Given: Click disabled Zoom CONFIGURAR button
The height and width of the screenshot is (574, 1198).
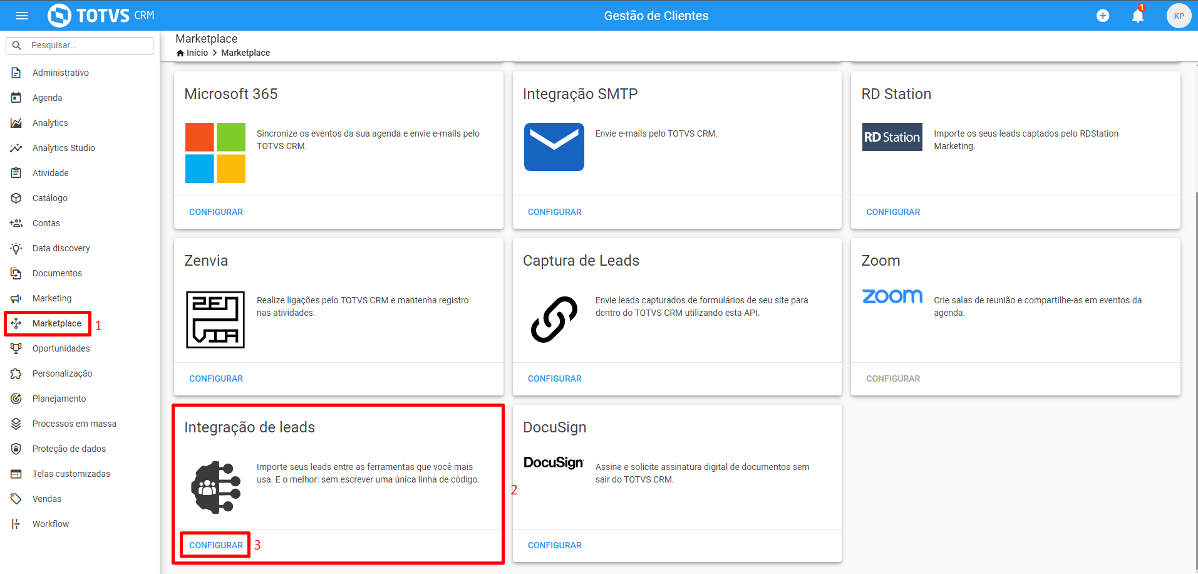Looking at the screenshot, I should tap(893, 378).
